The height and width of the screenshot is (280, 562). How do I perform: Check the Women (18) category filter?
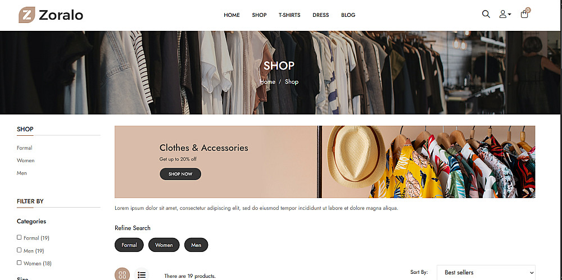coord(19,263)
